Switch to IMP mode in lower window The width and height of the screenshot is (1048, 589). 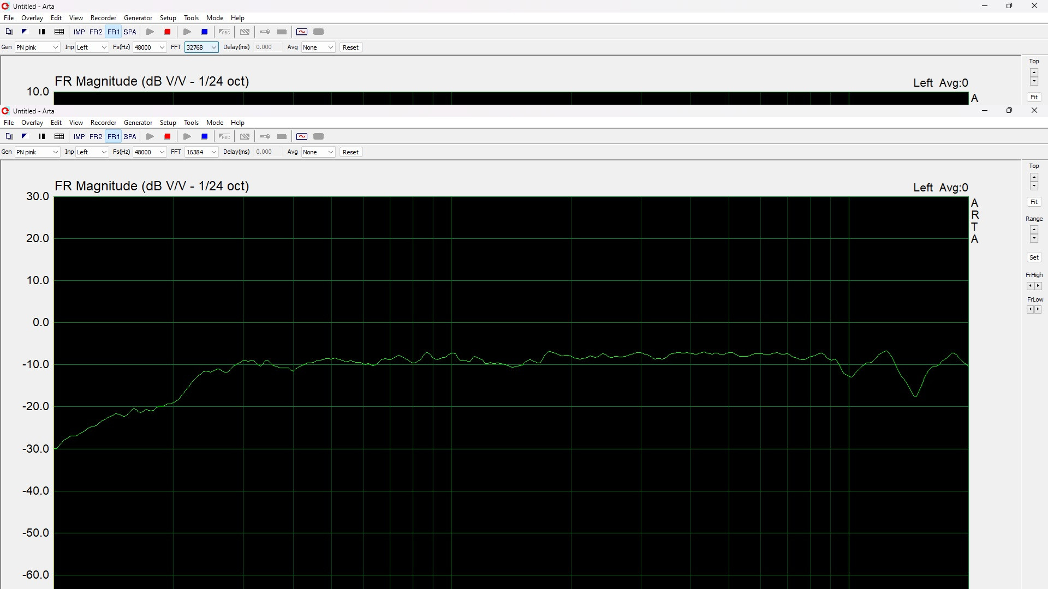click(x=79, y=137)
